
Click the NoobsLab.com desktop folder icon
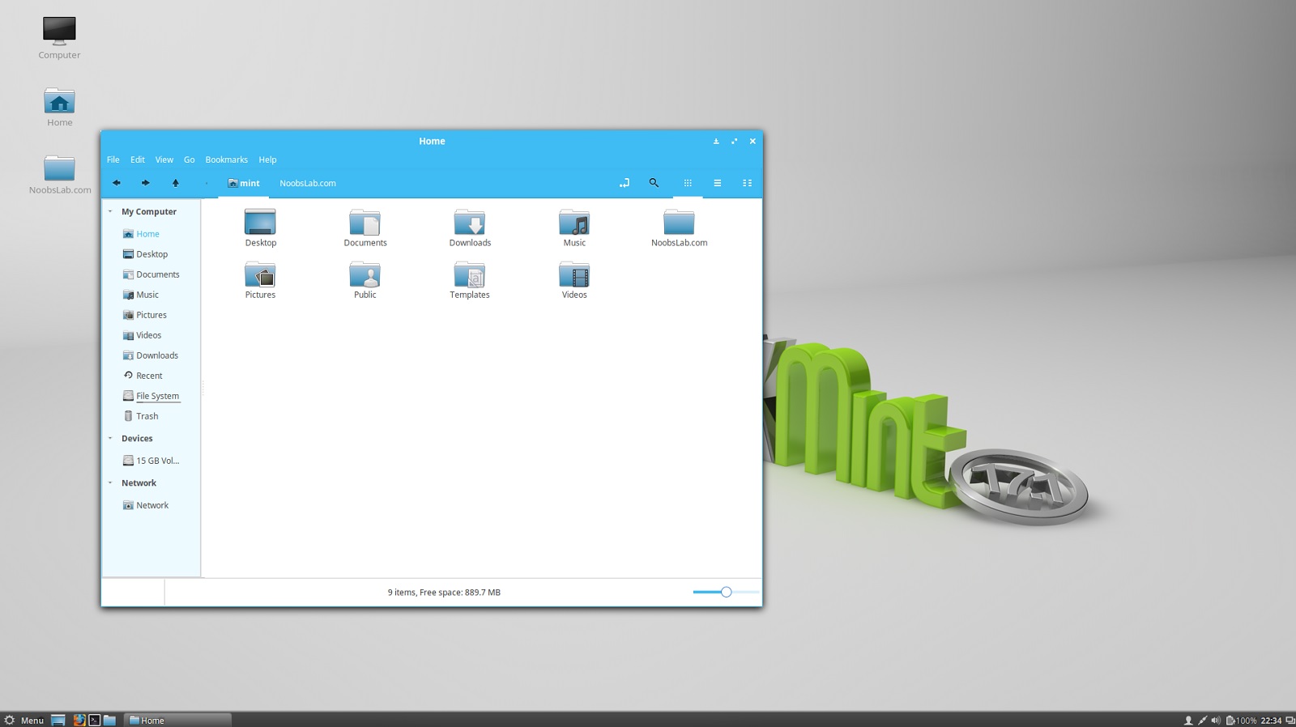tap(59, 175)
